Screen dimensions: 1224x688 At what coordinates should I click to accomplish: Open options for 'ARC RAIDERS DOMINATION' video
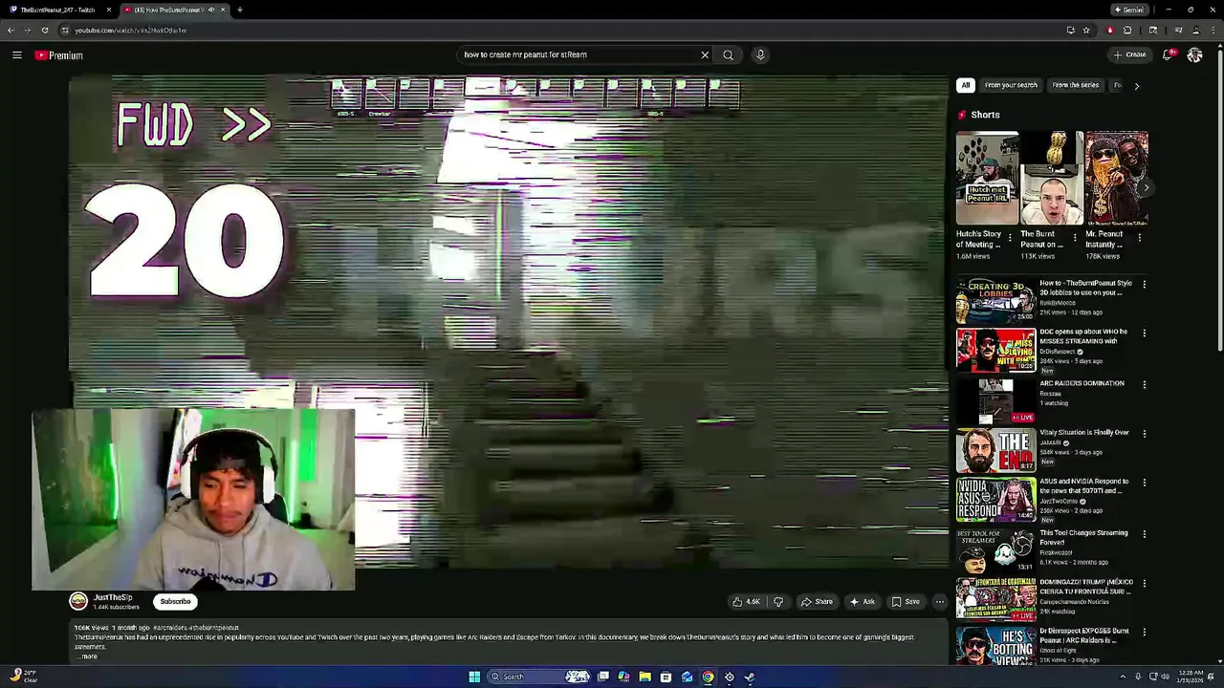pyautogui.click(x=1144, y=385)
